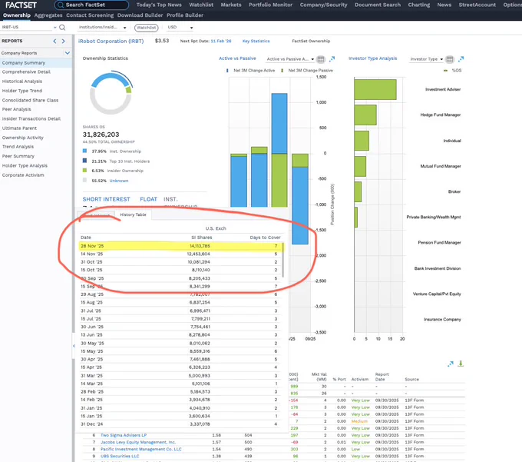Viewport: 522px width, 462px height.
Task: Expand the Investor Type Analysis chart
Action: [461, 59]
